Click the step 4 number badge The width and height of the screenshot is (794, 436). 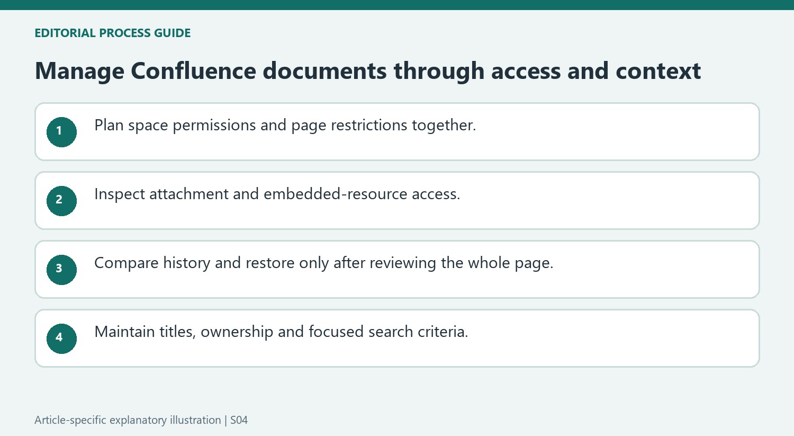(x=61, y=339)
